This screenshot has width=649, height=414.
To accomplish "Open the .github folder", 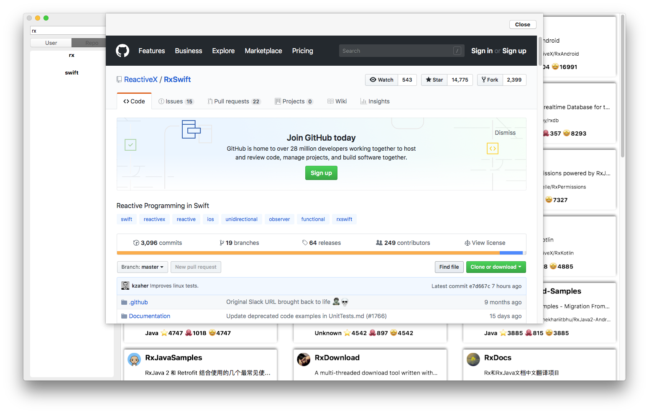I will 138,302.
